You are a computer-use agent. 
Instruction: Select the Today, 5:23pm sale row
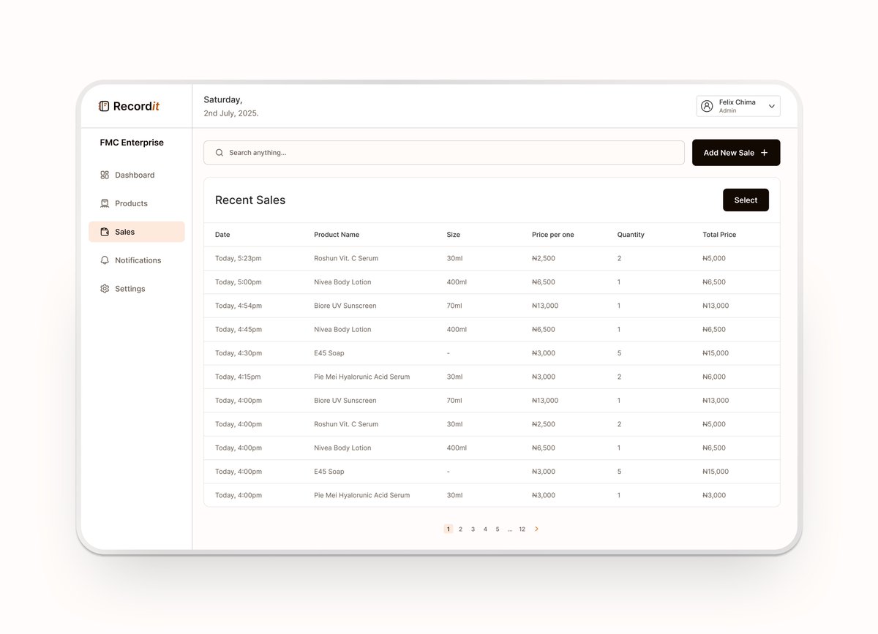tap(492, 258)
